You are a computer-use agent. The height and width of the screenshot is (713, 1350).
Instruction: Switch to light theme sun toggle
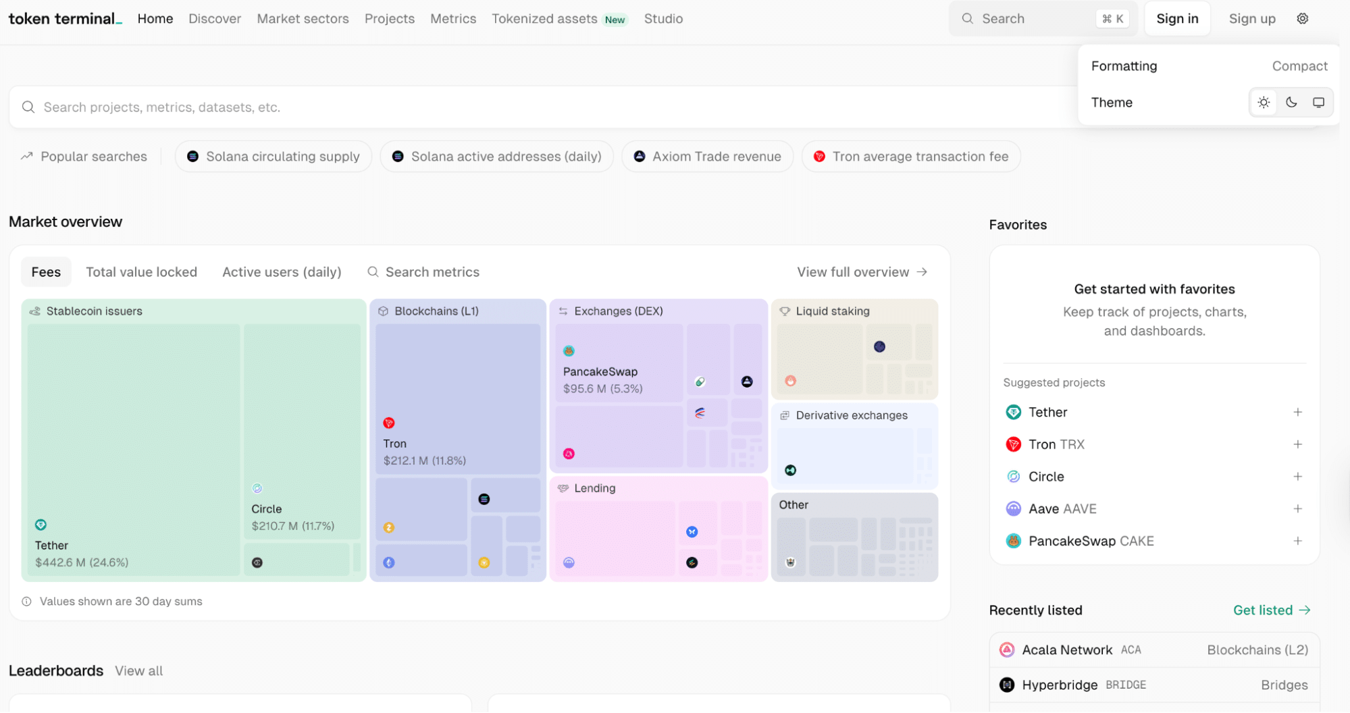click(x=1264, y=103)
